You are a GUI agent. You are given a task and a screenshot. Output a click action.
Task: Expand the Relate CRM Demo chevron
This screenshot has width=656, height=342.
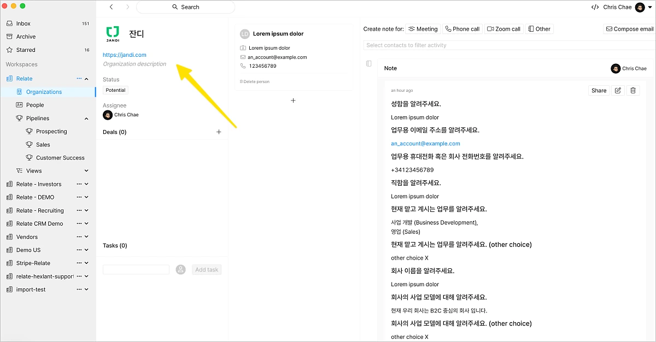click(x=86, y=223)
